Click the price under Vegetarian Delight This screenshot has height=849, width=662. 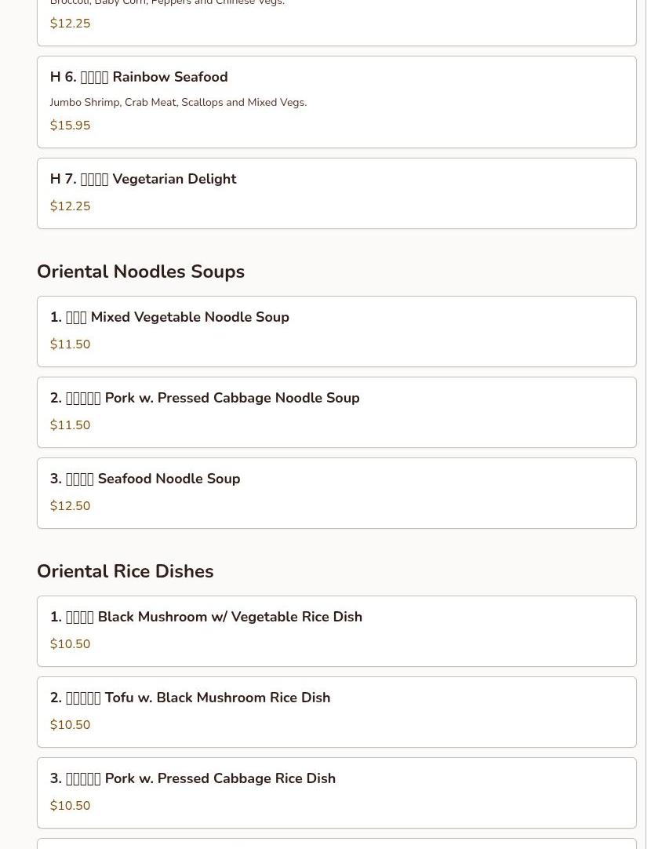pyautogui.click(x=70, y=206)
